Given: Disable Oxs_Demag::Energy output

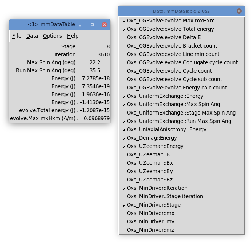Looking at the screenshot, I should click(x=152, y=138).
